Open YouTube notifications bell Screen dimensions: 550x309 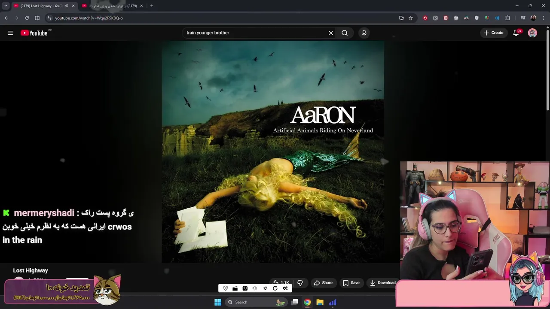[x=516, y=33]
